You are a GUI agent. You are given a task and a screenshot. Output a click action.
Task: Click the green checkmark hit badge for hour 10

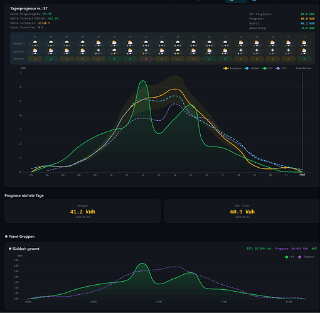click(x=114, y=59)
